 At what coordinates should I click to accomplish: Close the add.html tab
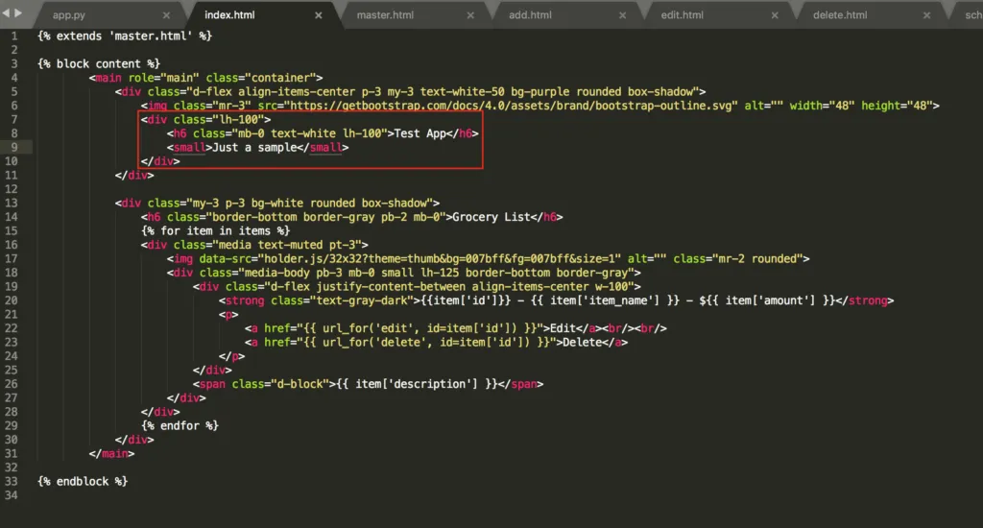[622, 15]
